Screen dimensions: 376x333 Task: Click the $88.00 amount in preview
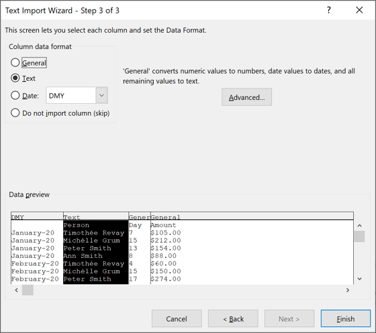[164, 256]
